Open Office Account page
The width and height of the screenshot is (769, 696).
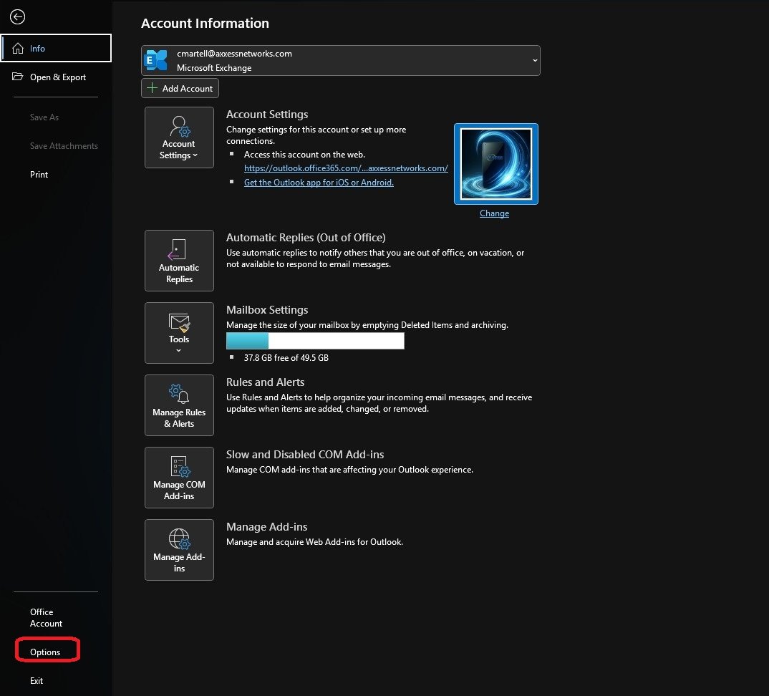coord(46,618)
